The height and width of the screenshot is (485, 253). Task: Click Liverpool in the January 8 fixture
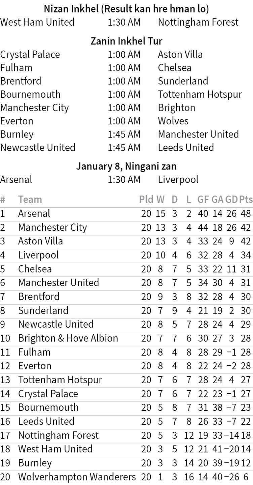[x=178, y=180]
